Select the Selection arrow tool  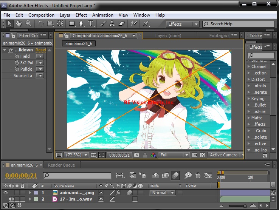(x=9, y=24)
